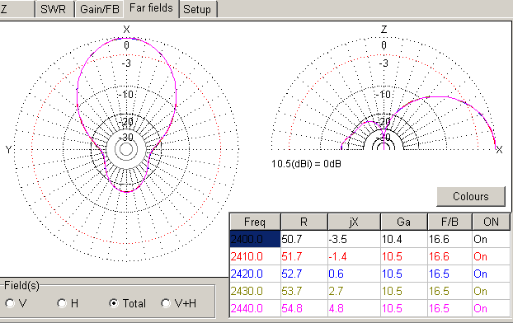
Task: Click the Ga column header
Action: (x=404, y=222)
